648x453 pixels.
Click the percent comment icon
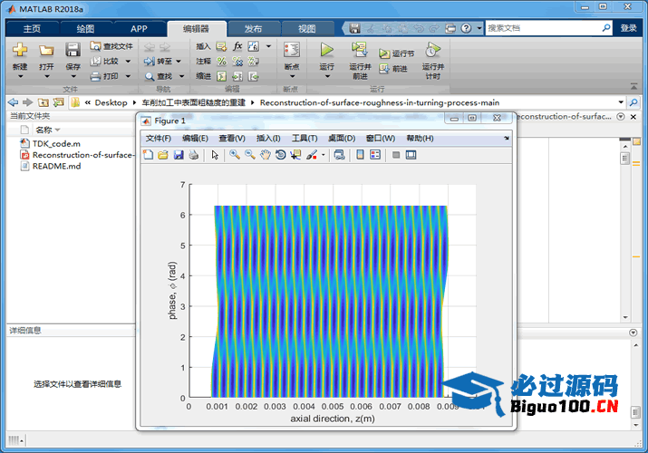(221, 61)
